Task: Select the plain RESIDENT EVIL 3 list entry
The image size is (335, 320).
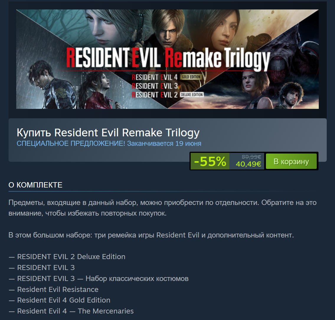Action: [x=46, y=268]
